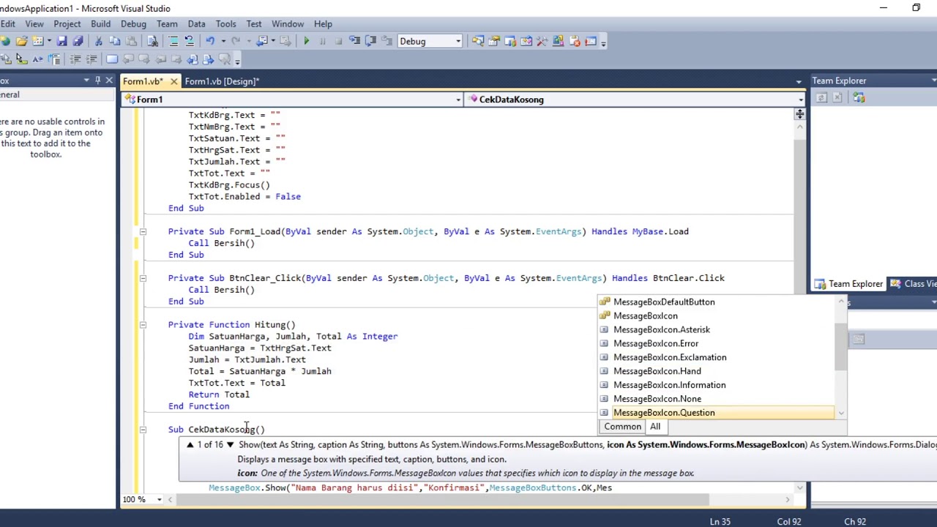The height and width of the screenshot is (527, 937).
Task: Click the Open File toolbar icon
Action: [21, 42]
